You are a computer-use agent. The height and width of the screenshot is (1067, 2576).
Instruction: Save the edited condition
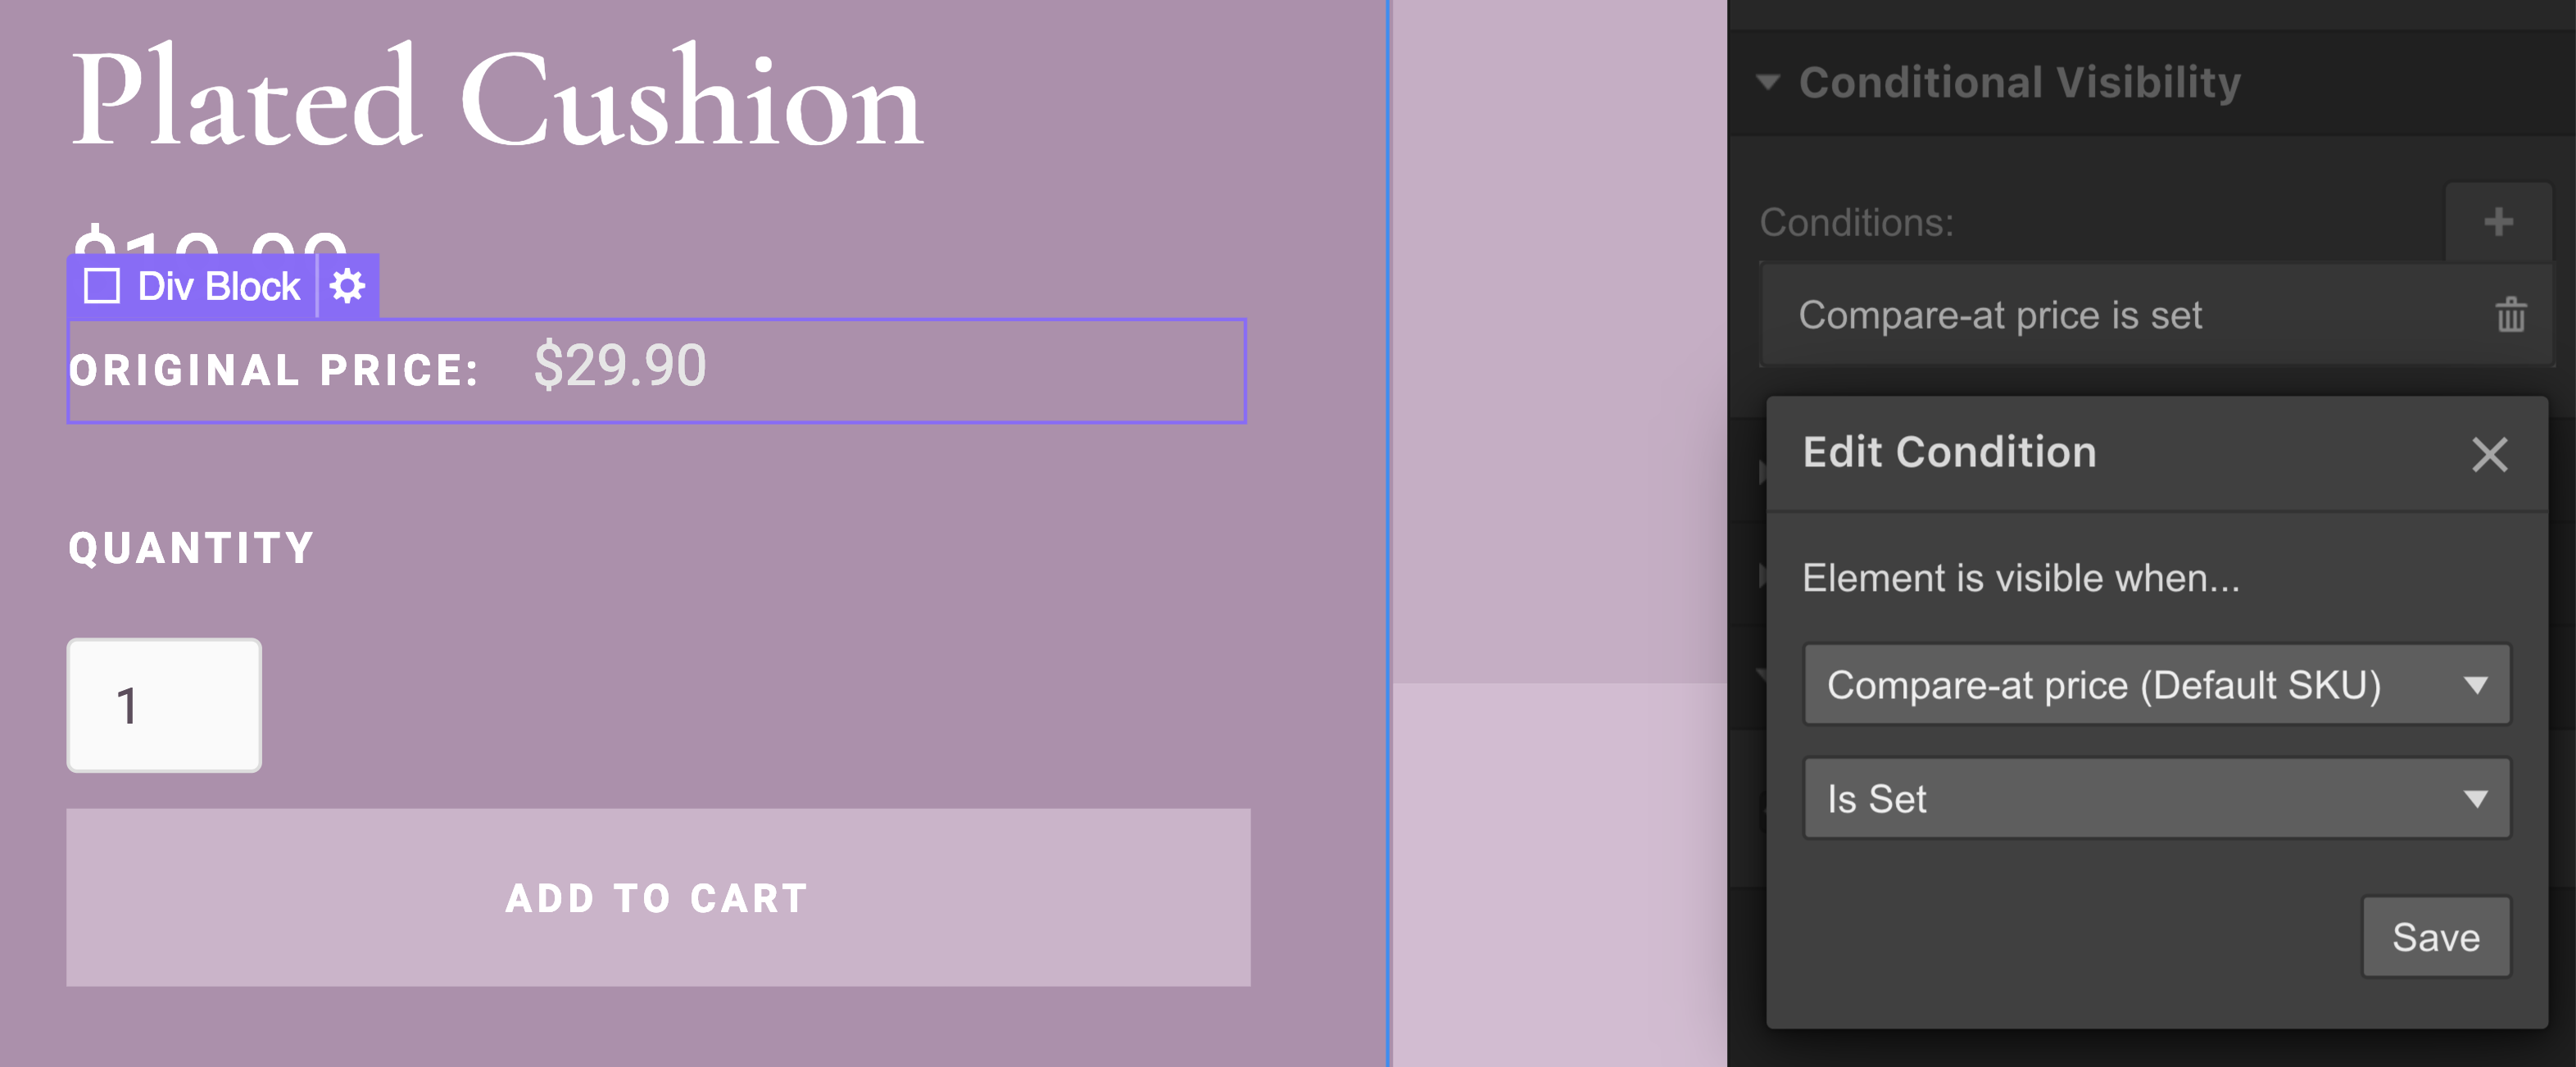pos(2437,938)
